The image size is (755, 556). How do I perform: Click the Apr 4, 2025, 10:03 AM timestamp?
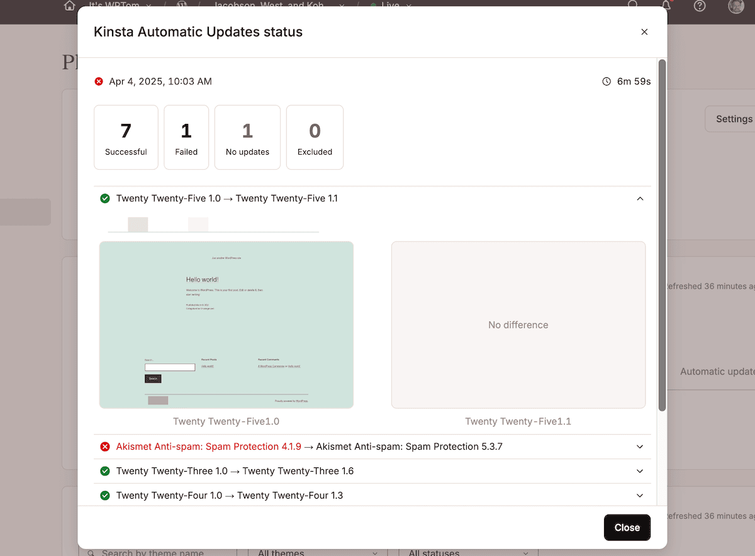160,81
